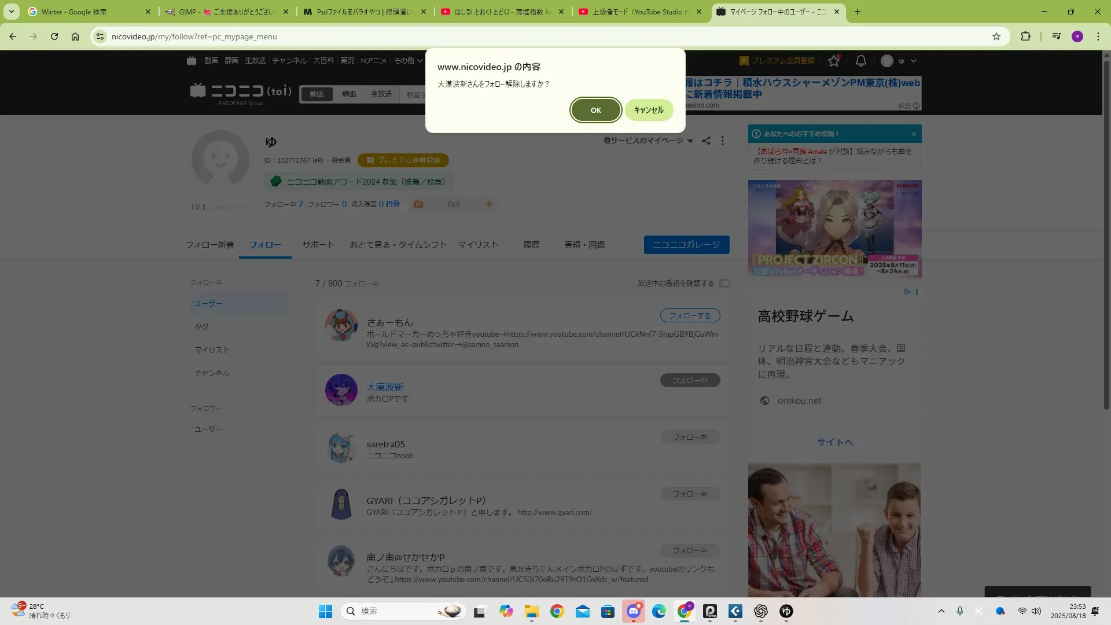Open user account dropdown arrow in header
The image size is (1111, 625).
tap(914, 61)
